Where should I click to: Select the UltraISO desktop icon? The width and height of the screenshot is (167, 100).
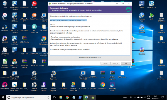coord(5,39)
